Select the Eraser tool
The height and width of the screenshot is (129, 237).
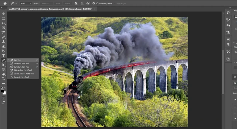pos(3,46)
